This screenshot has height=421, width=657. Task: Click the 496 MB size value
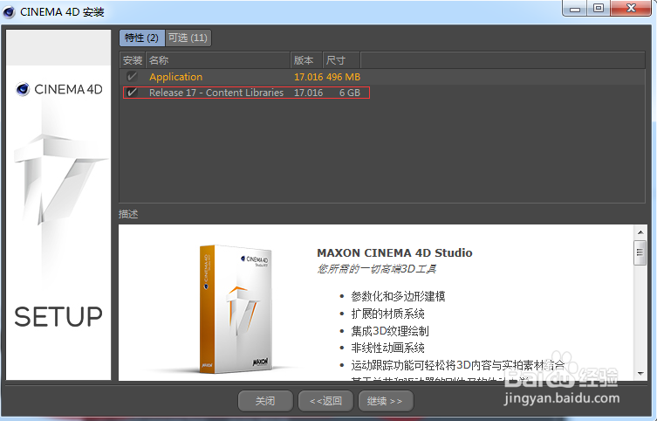point(343,77)
